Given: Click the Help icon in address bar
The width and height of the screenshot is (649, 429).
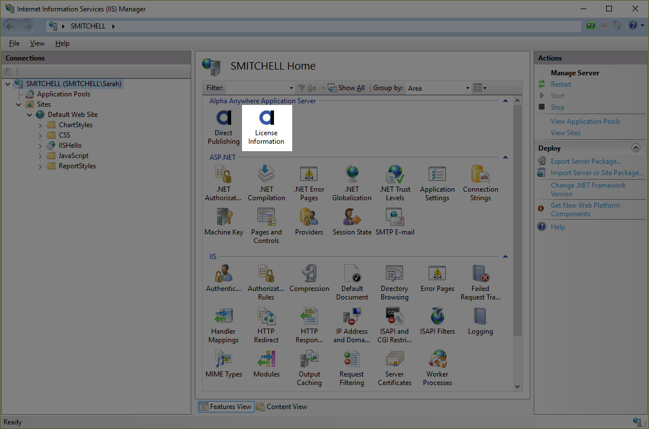Looking at the screenshot, I should point(633,26).
